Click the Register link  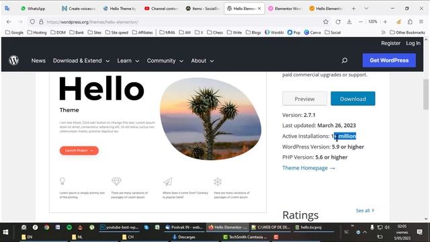pyautogui.click(x=390, y=43)
